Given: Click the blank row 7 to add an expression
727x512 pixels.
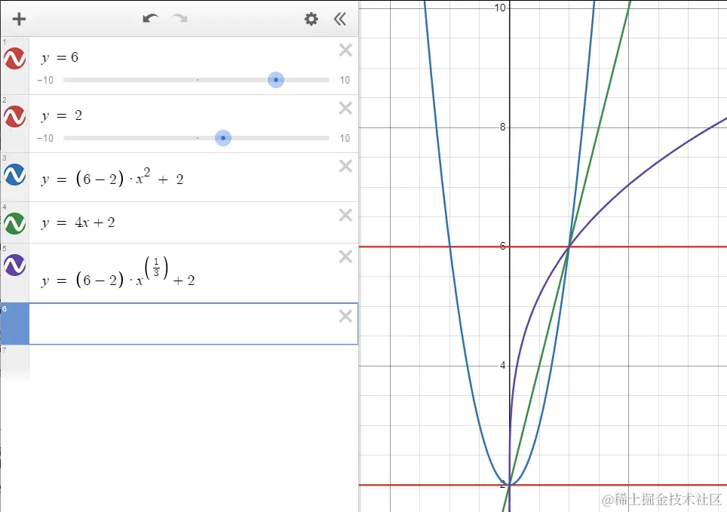Looking at the screenshot, I should click(x=179, y=364).
